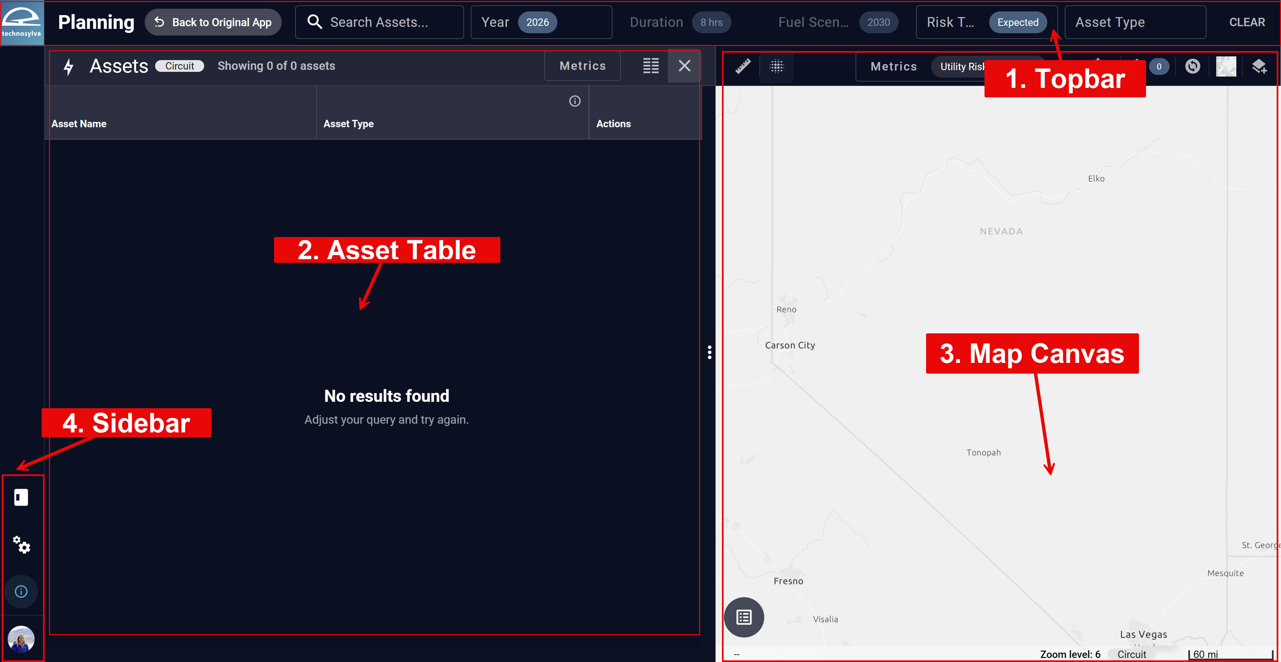Click the CLEAR filters button
1281x662 pixels.
point(1247,22)
